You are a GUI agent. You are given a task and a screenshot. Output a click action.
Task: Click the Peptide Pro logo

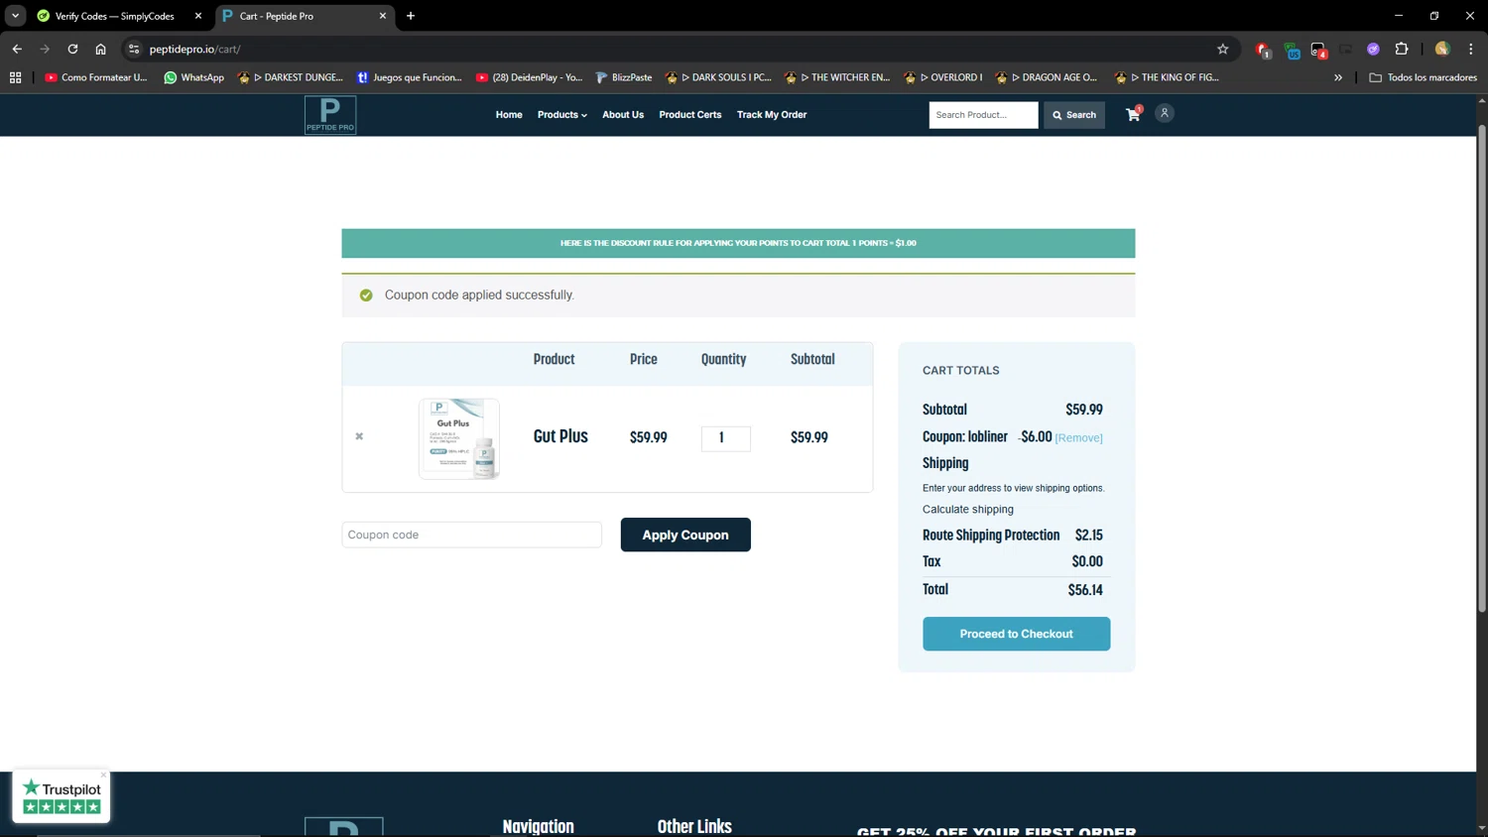coord(330,115)
